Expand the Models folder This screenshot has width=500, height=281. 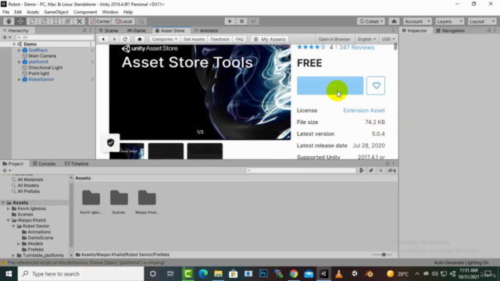click(x=19, y=244)
